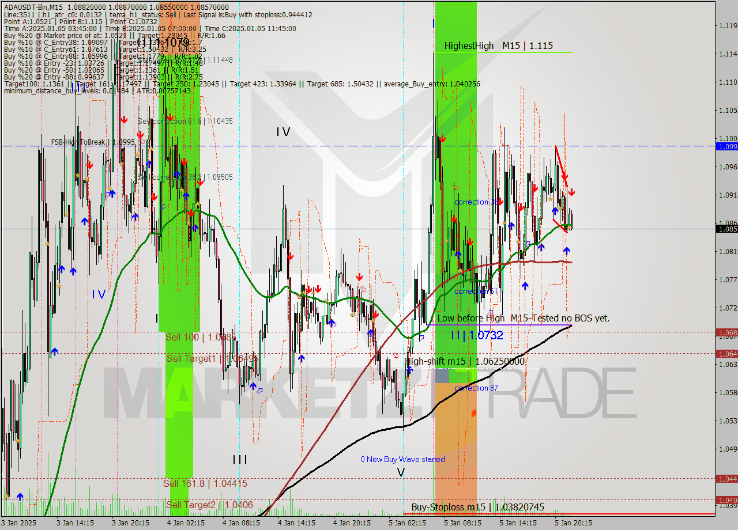The width and height of the screenshot is (738, 530).
Task: Click the blue 'I I | 1.0732' wave label
Action: tap(477, 335)
